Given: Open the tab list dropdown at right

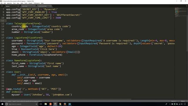Looking at the screenshot, I should coord(187,6).
